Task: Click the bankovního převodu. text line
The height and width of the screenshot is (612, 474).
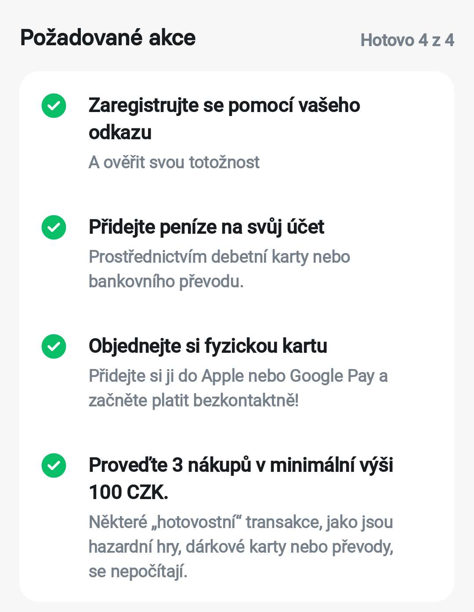Action: (x=166, y=282)
